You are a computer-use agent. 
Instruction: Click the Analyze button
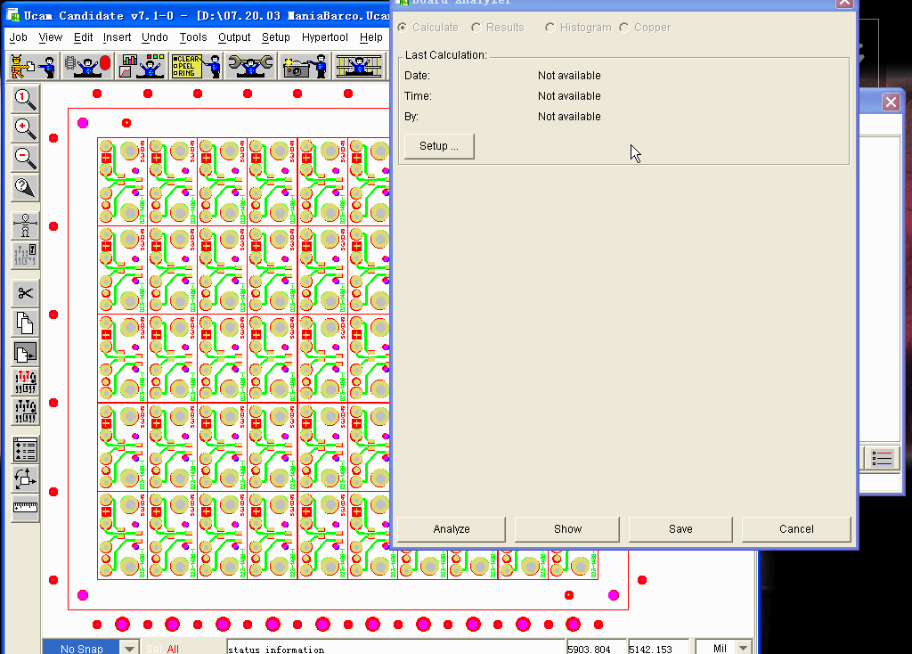452,529
